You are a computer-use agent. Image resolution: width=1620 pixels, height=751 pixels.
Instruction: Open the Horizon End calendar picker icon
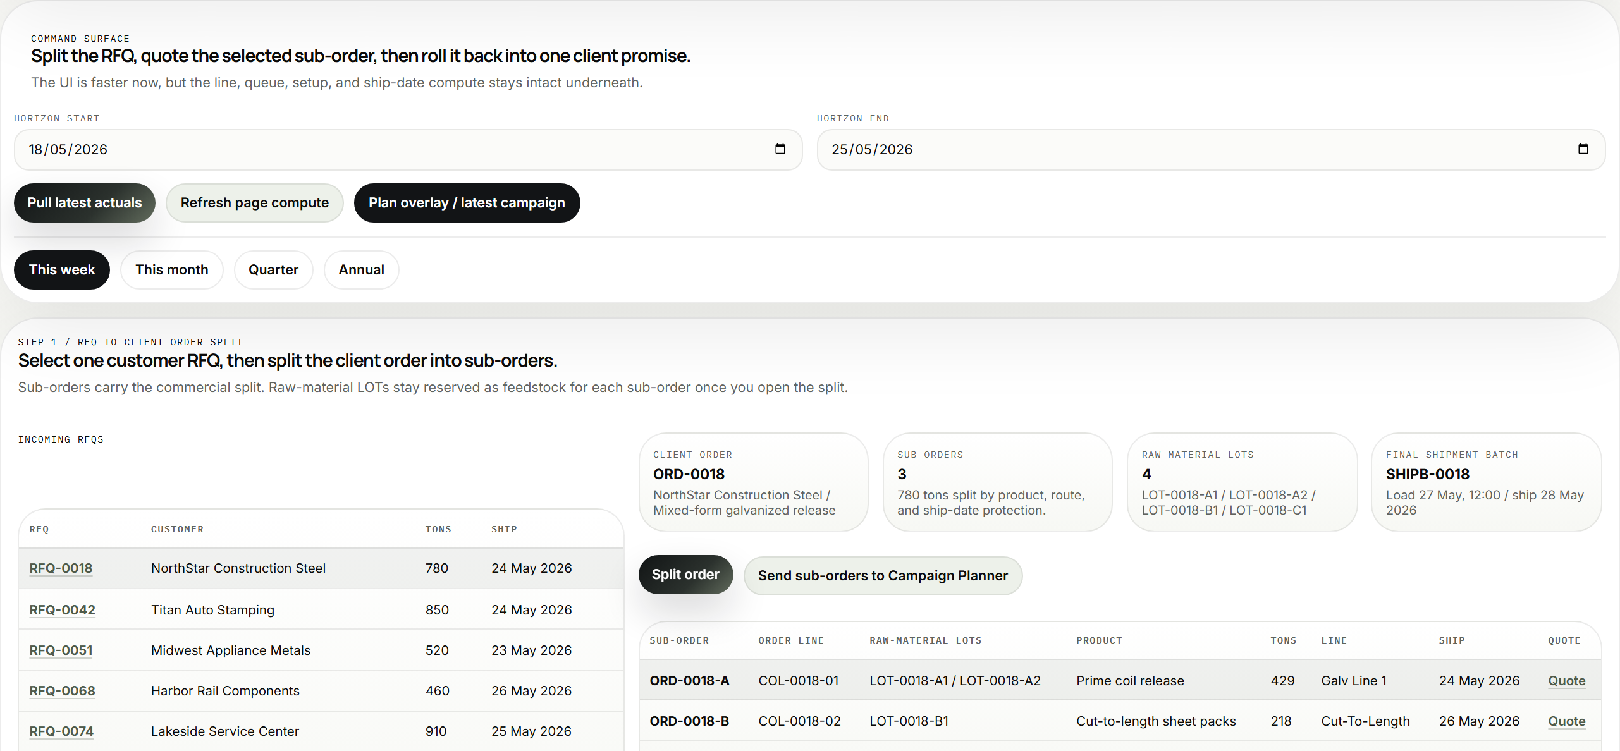[x=1583, y=149]
